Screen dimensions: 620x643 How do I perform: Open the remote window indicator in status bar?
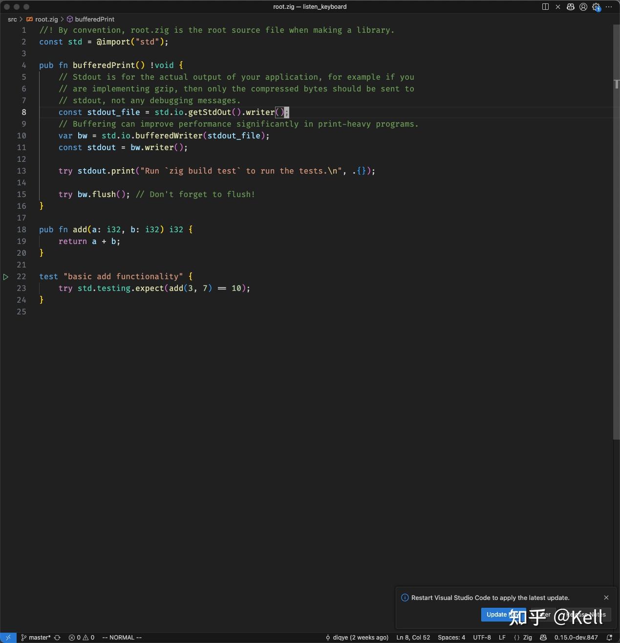tap(8, 638)
